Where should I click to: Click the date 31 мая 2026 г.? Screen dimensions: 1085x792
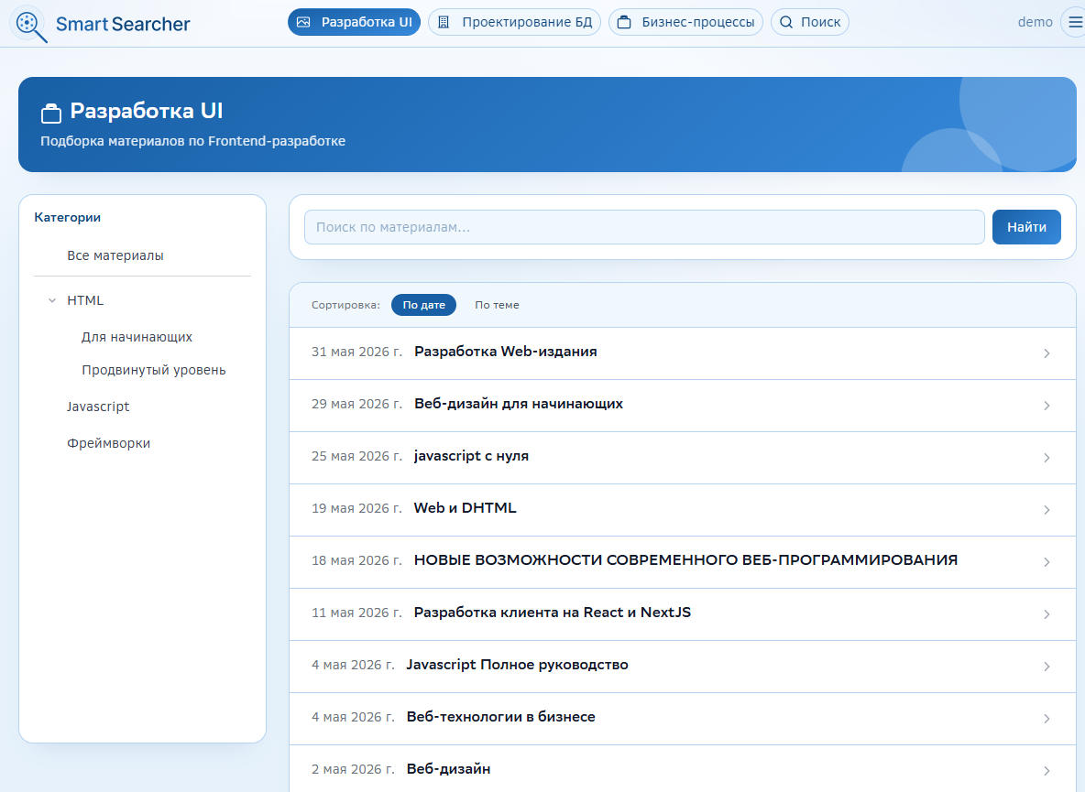[x=356, y=352]
